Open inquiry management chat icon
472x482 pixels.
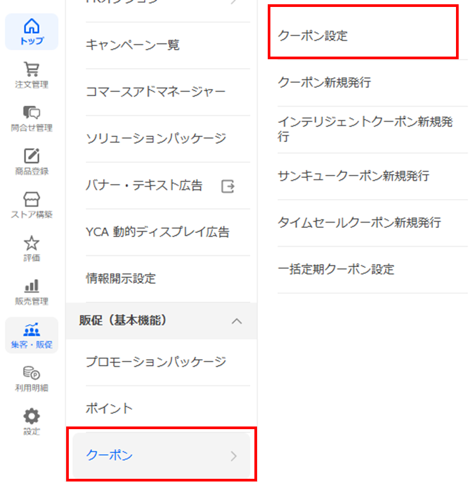(32, 113)
